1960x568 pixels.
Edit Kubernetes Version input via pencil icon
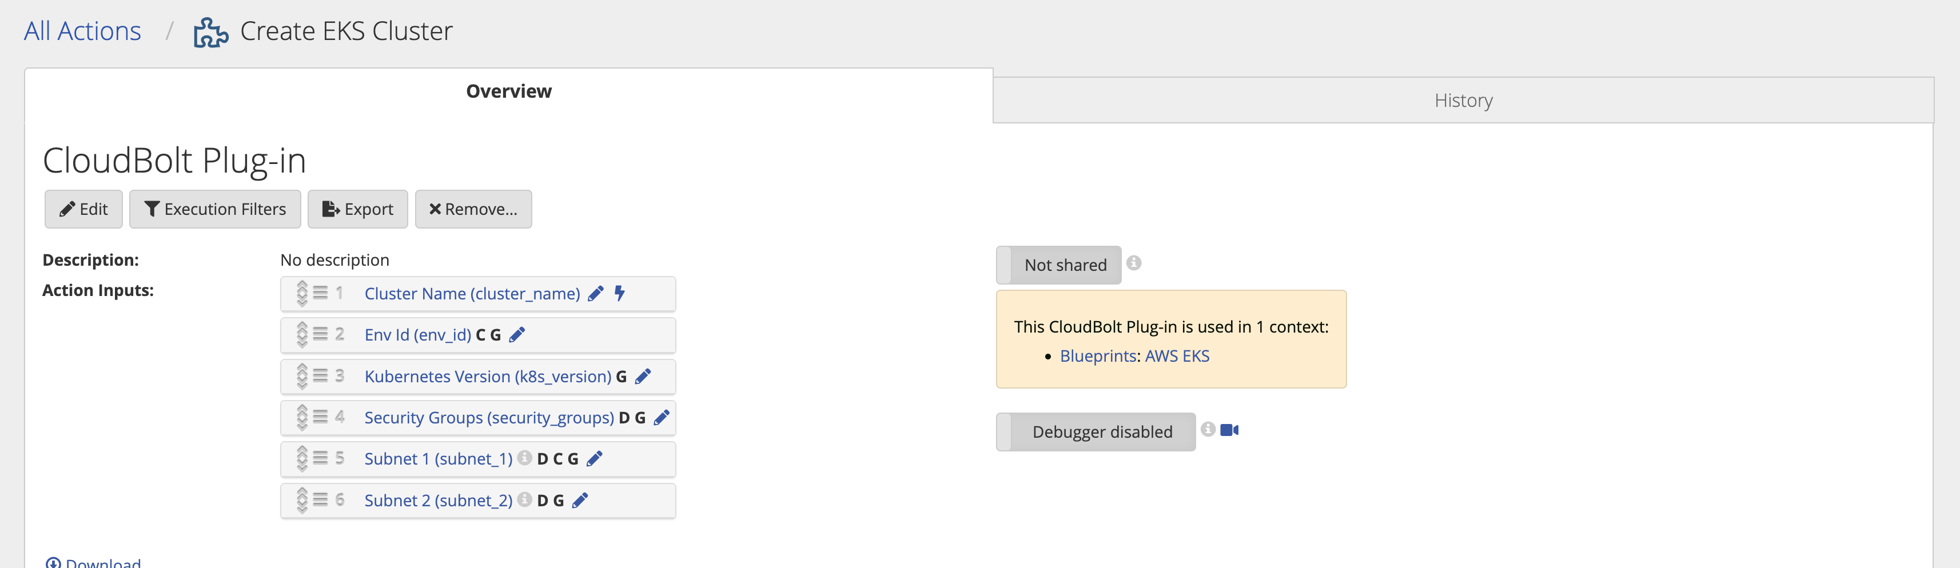click(643, 377)
